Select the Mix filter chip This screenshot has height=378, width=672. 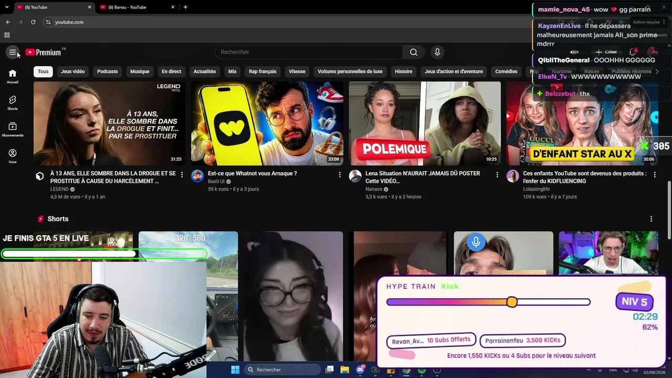tap(233, 71)
